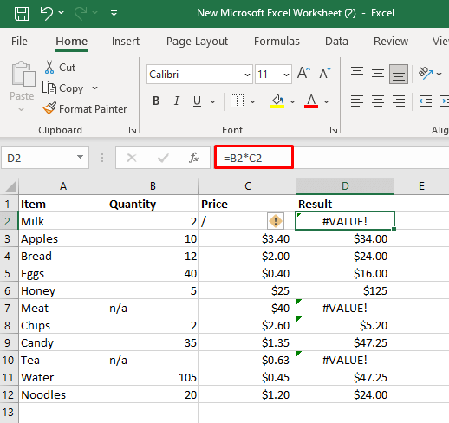Click the Cut scissors icon
Screen dimensions: 449x423
pos(49,67)
